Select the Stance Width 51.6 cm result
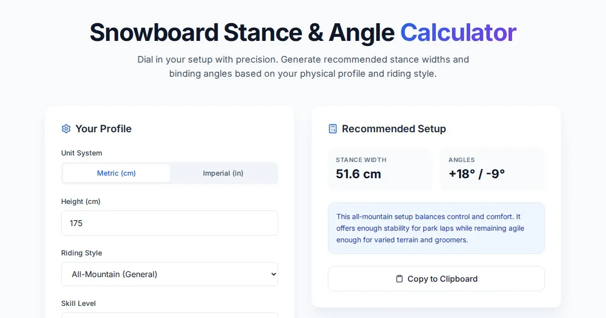Viewport: 606px width, 318px height. pos(359,174)
